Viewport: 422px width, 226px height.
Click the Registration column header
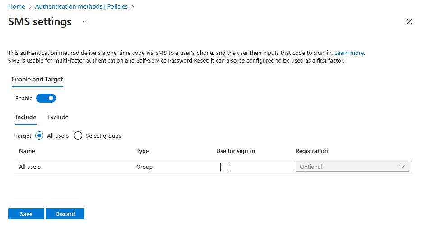[311, 151]
